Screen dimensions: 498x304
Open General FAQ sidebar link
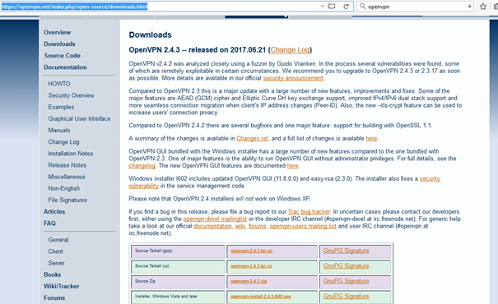pyautogui.click(x=58, y=240)
